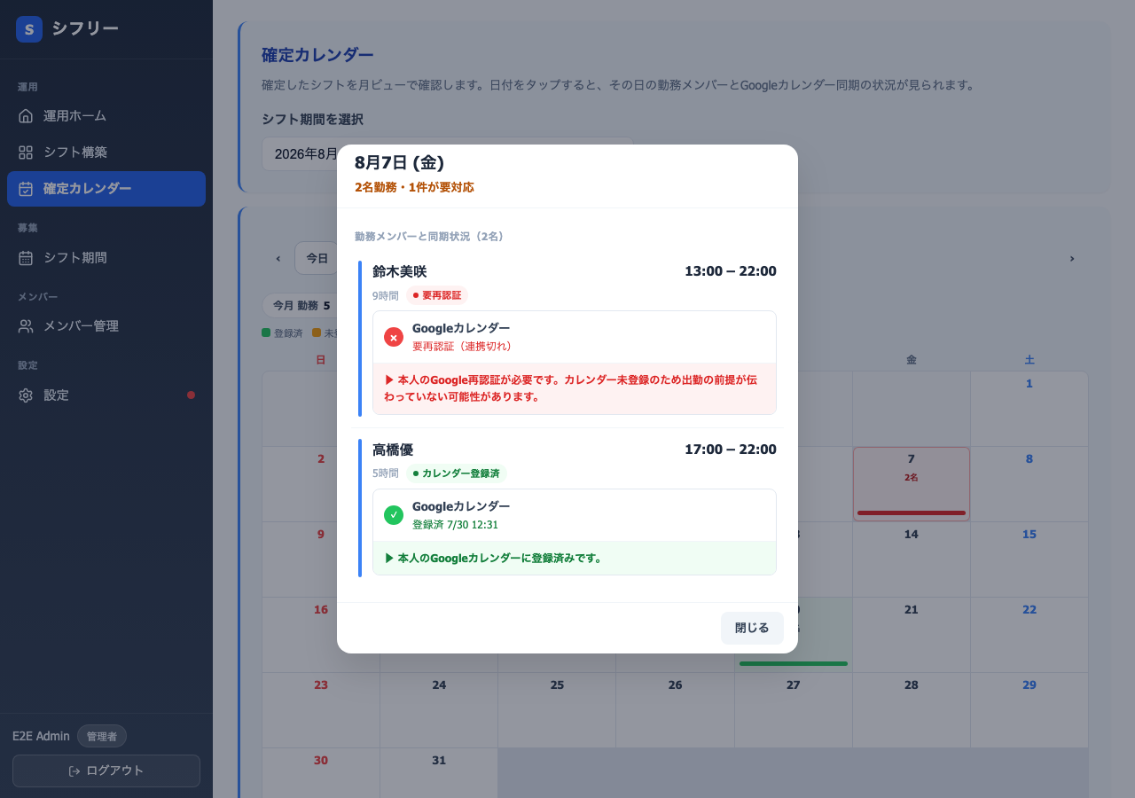Click the grid icon beside シフト構築
The width and height of the screenshot is (1135, 798).
(26, 153)
